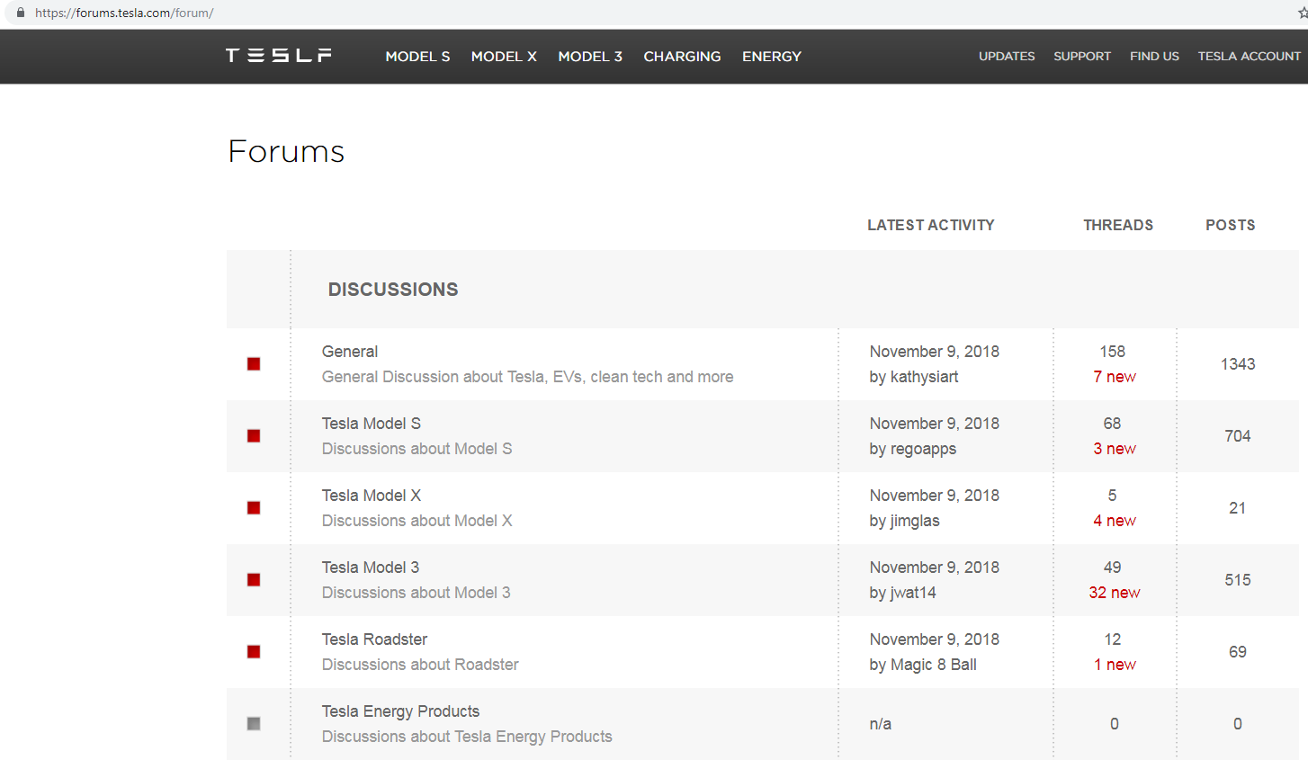
Task: Click the 12 threads count for Roadster
Action: click(x=1113, y=639)
